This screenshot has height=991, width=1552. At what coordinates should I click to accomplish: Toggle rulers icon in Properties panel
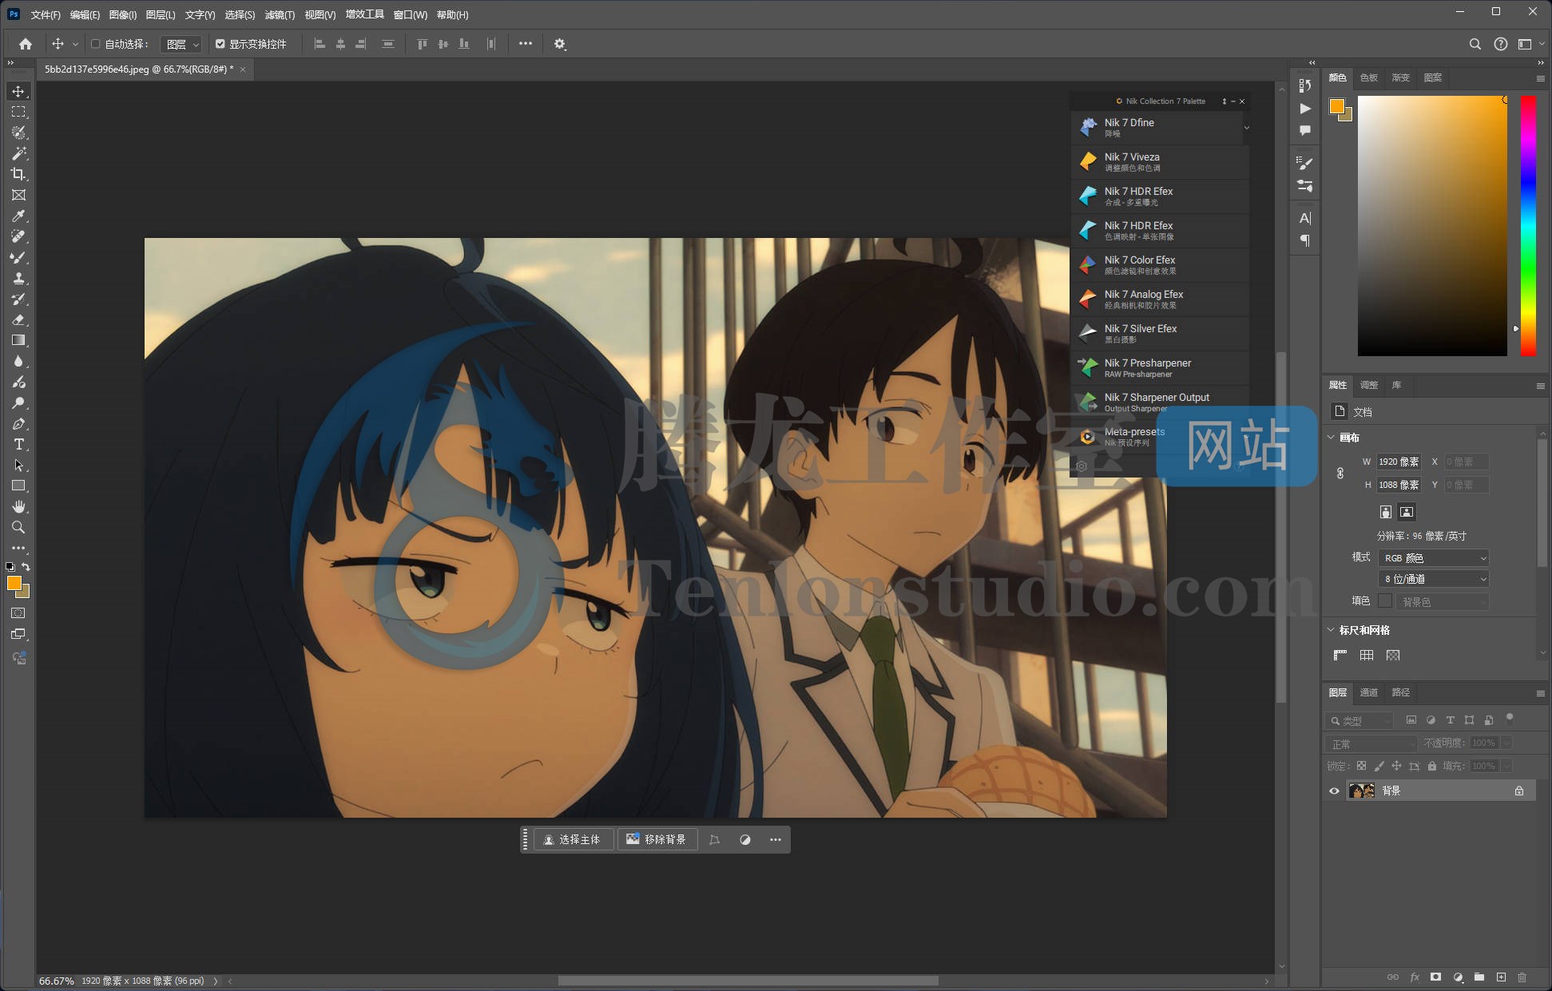[x=1340, y=656]
